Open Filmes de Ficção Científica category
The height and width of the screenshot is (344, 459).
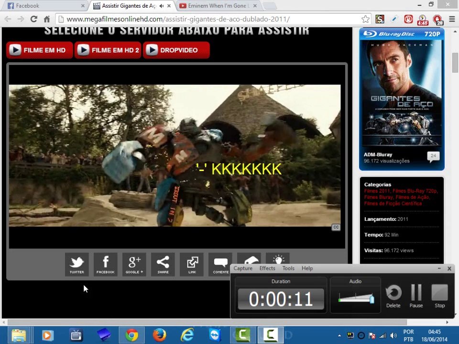tap(393, 204)
